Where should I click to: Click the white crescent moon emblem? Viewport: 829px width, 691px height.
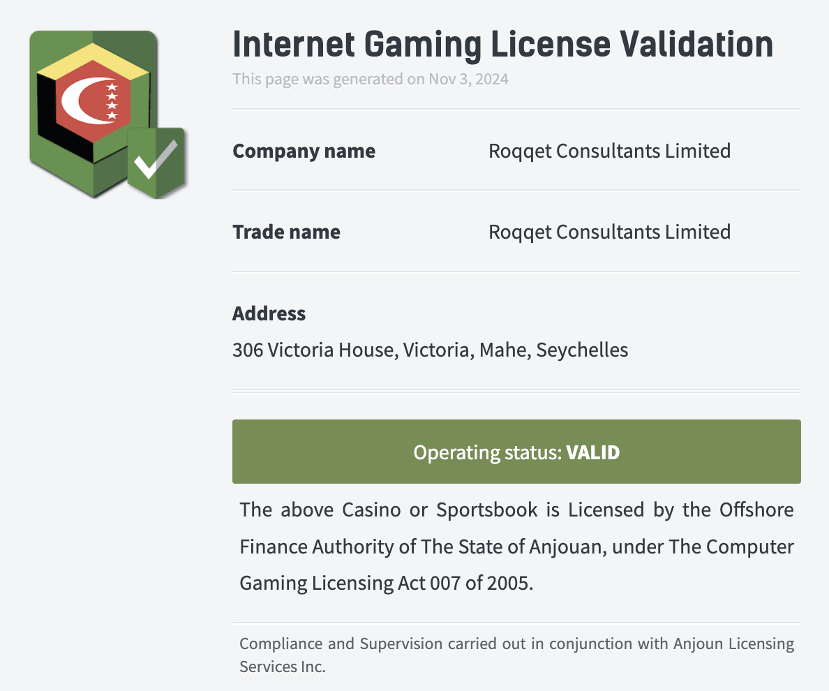point(80,100)
